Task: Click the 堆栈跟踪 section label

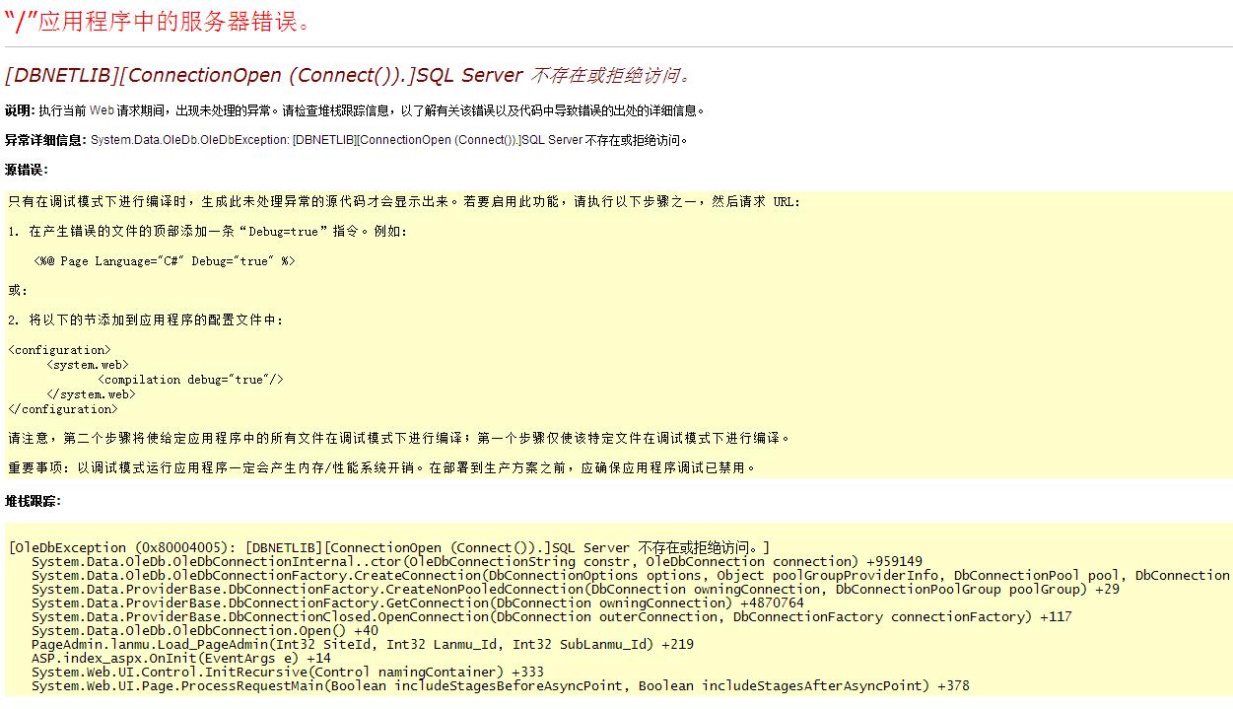Action: [x=33, y=501]
